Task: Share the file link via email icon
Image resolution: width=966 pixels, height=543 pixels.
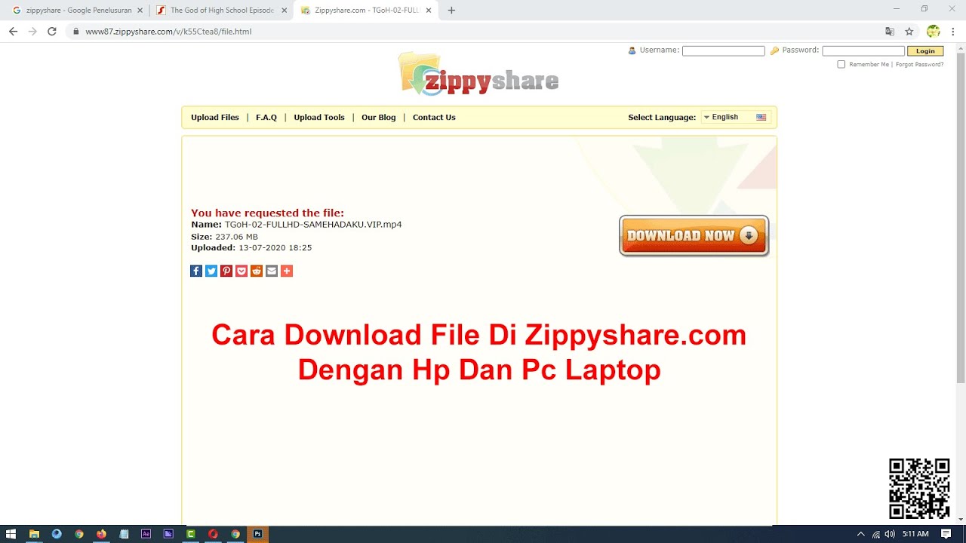Action: pyautogui.click(x=272, y=271)
